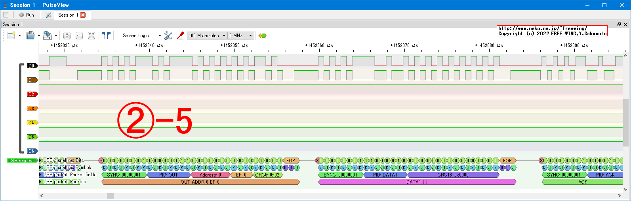Click the horizontal scrollbar thumb
Screen dimensions: 631x201
pyautogui.click(x=111, y=196)
